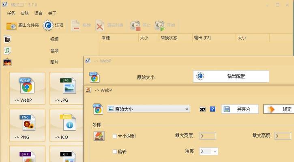Select the GIF format tile
294x162 pixels.
67,154
